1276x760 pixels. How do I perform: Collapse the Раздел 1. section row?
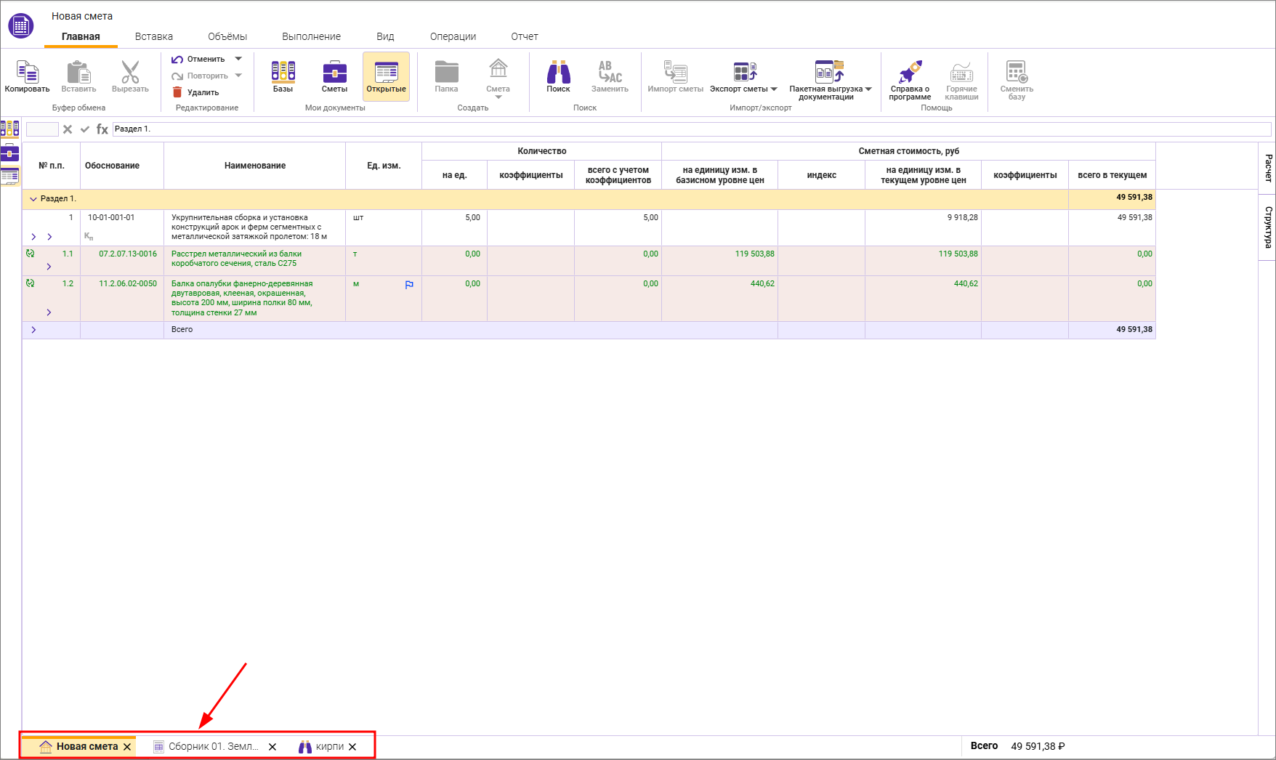[x=33, y=199]
